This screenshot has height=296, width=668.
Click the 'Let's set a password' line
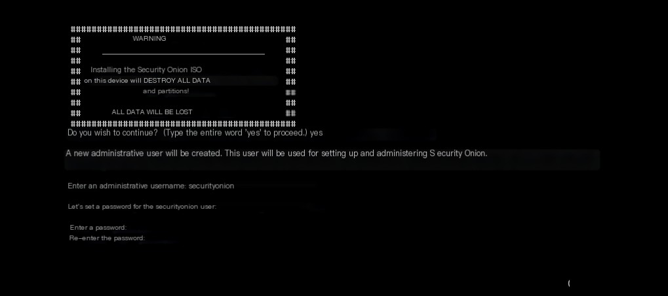click(x=142, y=207)
